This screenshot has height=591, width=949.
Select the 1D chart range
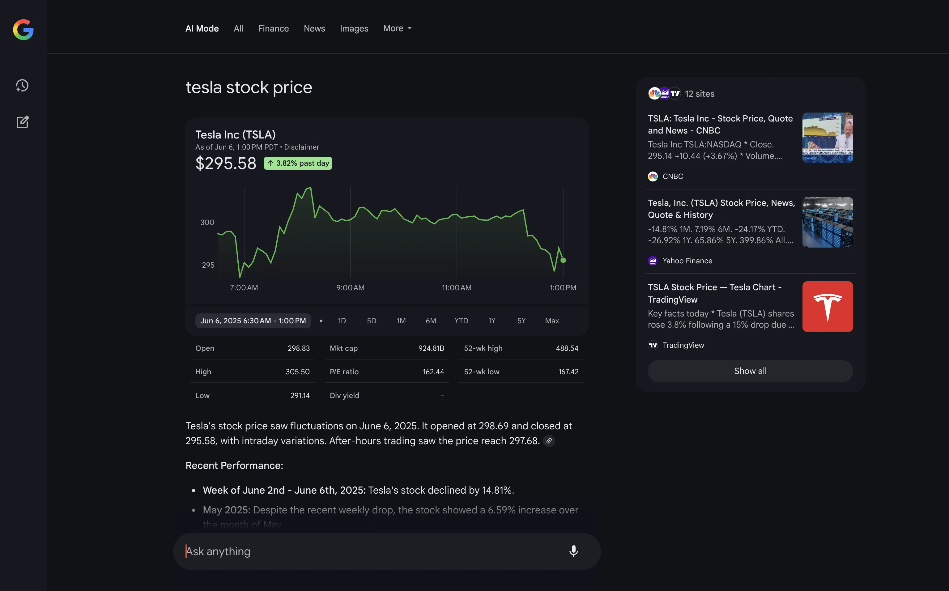(342, 321)
